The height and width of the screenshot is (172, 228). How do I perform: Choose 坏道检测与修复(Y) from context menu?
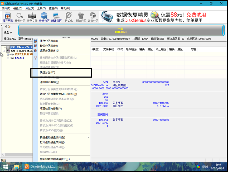pyautogui.click(x=62, y=108)
